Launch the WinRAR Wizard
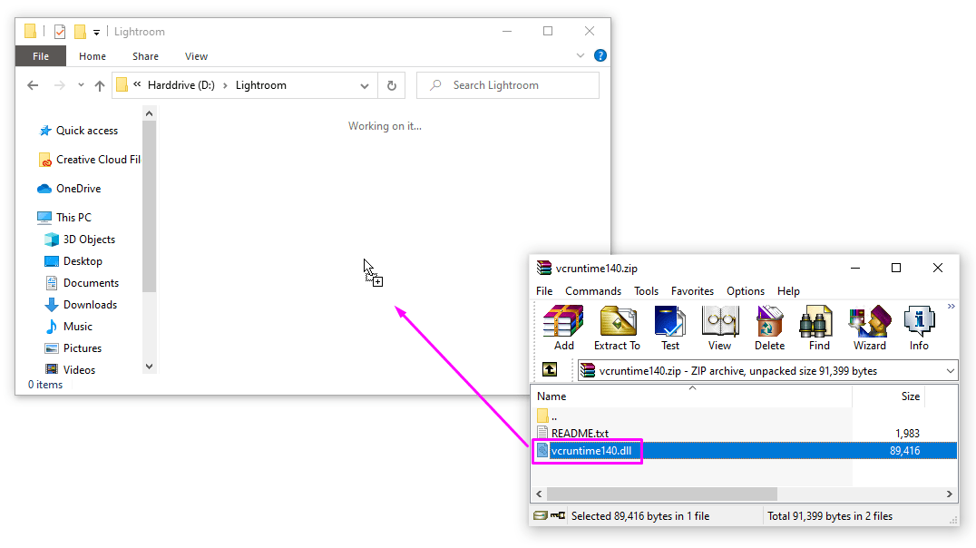976x548 pixels. pyautogui.click(x=870, y=328)
